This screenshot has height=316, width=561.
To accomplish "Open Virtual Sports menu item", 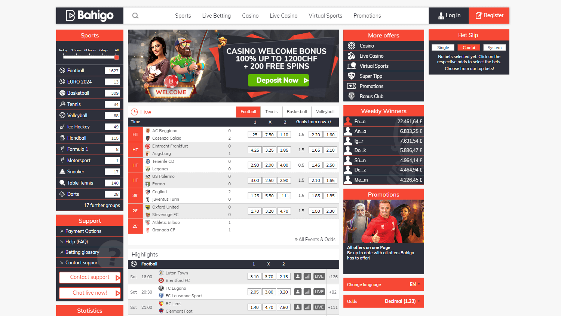I will click(x=325, y=16).
